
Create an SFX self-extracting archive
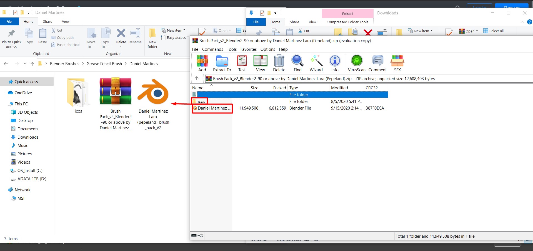397,63
